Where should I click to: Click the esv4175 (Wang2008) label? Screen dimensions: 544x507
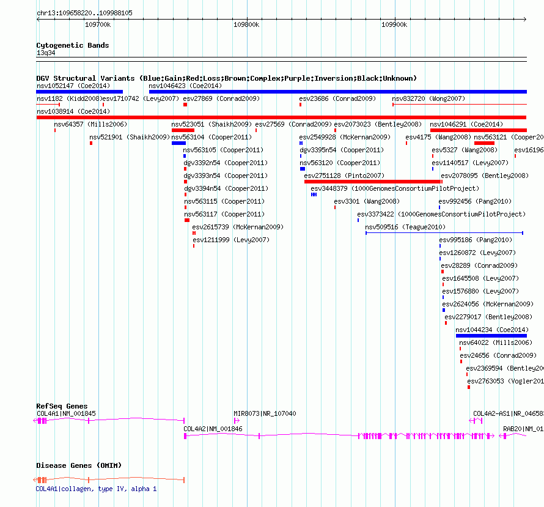pyautogui.click(x=438, y=137)
